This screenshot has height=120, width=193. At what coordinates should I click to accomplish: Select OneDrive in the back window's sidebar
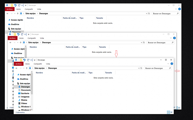click(14, 24)
